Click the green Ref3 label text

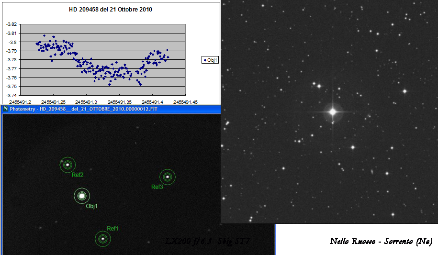coord(157,187)
